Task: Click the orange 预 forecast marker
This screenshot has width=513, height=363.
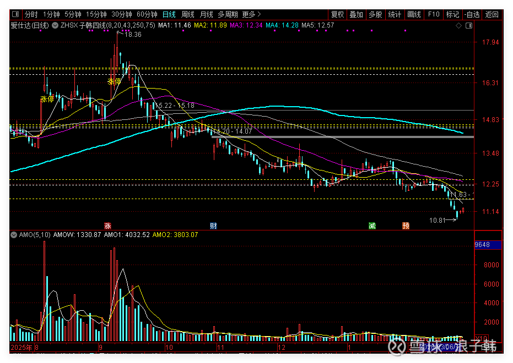Action: click(x=406, y=226)
